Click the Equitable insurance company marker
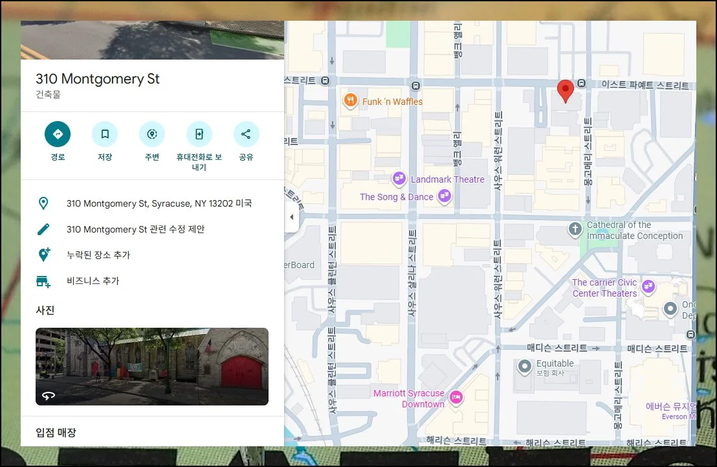The width and height of the screenshot is (717, 467). 525,367
